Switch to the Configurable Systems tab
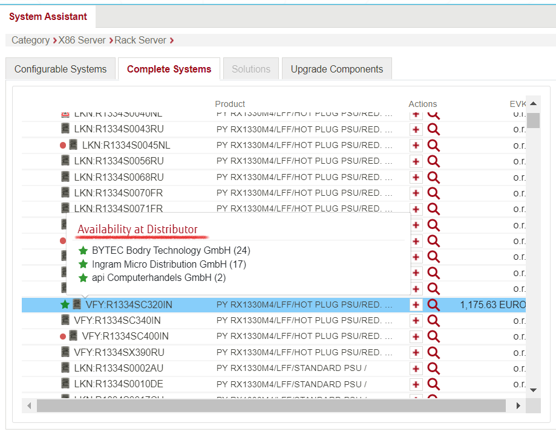This screenshot has height=435, width=556. [61, 69]
